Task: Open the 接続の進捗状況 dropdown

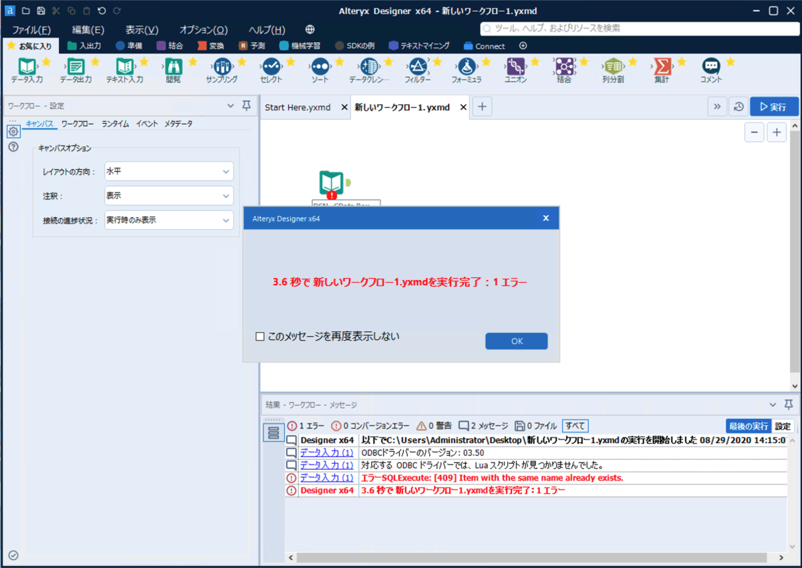Action: 168,220
